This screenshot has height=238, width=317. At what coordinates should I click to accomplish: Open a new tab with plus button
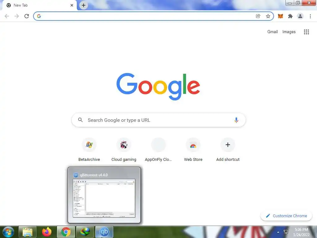(84, 5)
